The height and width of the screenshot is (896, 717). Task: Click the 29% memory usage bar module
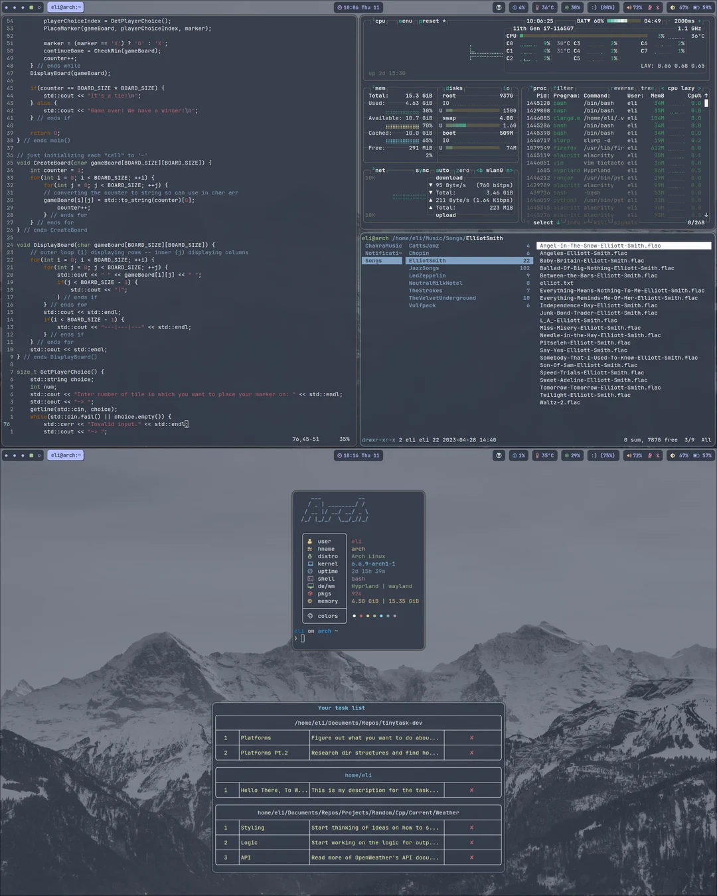[x=572, y=455]
